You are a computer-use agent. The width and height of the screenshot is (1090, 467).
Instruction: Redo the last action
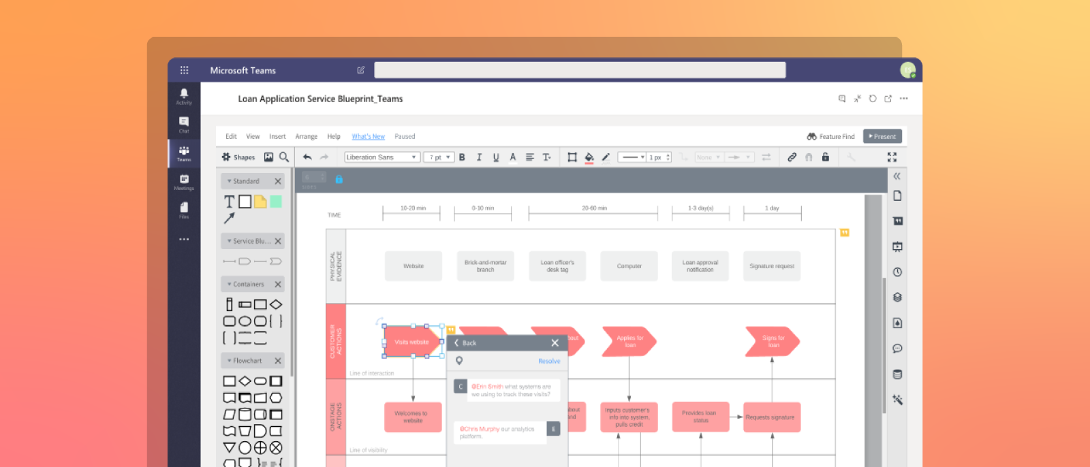click(x=324, y=157)
